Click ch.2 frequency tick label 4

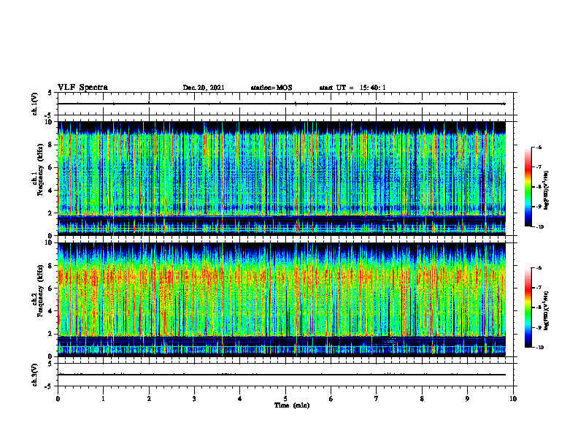(51, 311)
